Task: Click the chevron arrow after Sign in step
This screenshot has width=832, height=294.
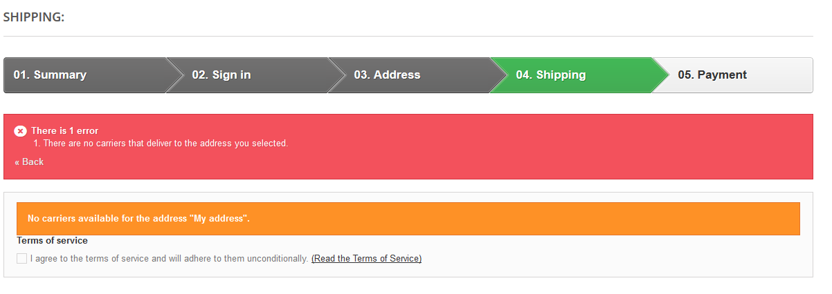Action: pos(338,75)
